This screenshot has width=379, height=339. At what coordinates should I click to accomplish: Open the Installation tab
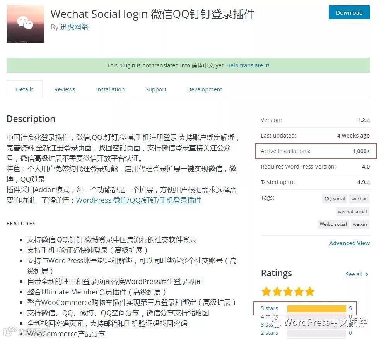[x=110, y=89]
